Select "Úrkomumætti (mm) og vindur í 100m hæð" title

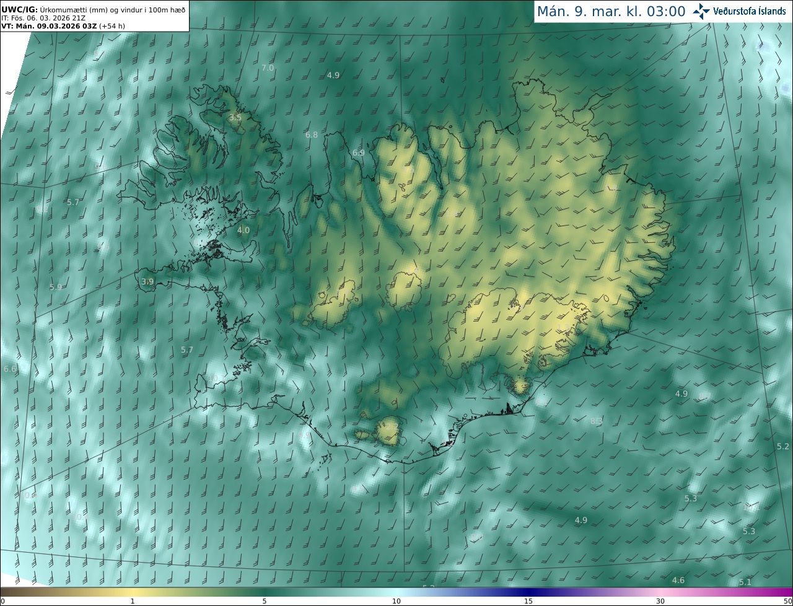[112, 9]
